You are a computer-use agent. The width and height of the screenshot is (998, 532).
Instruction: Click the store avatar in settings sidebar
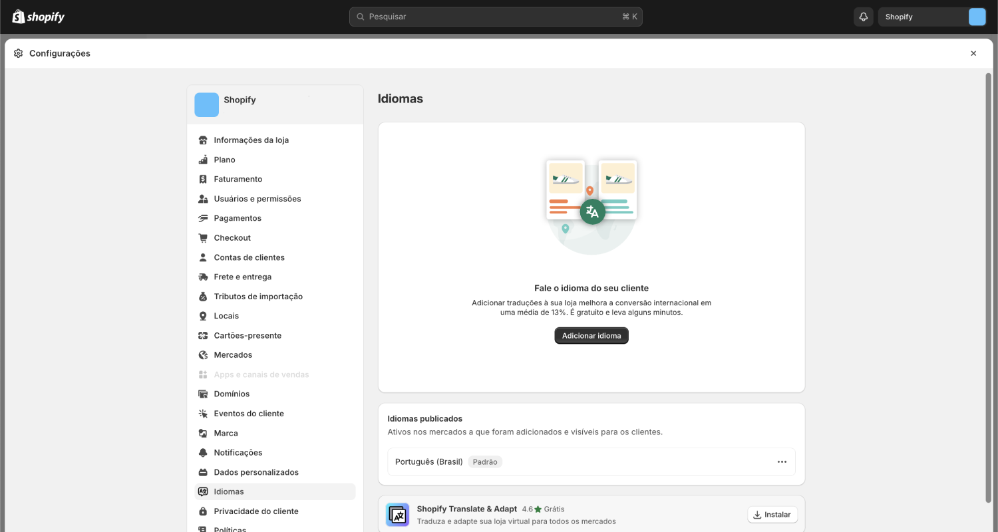206,104
